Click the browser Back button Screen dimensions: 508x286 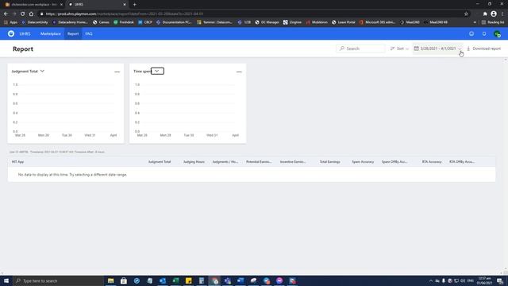pos(6,14)
